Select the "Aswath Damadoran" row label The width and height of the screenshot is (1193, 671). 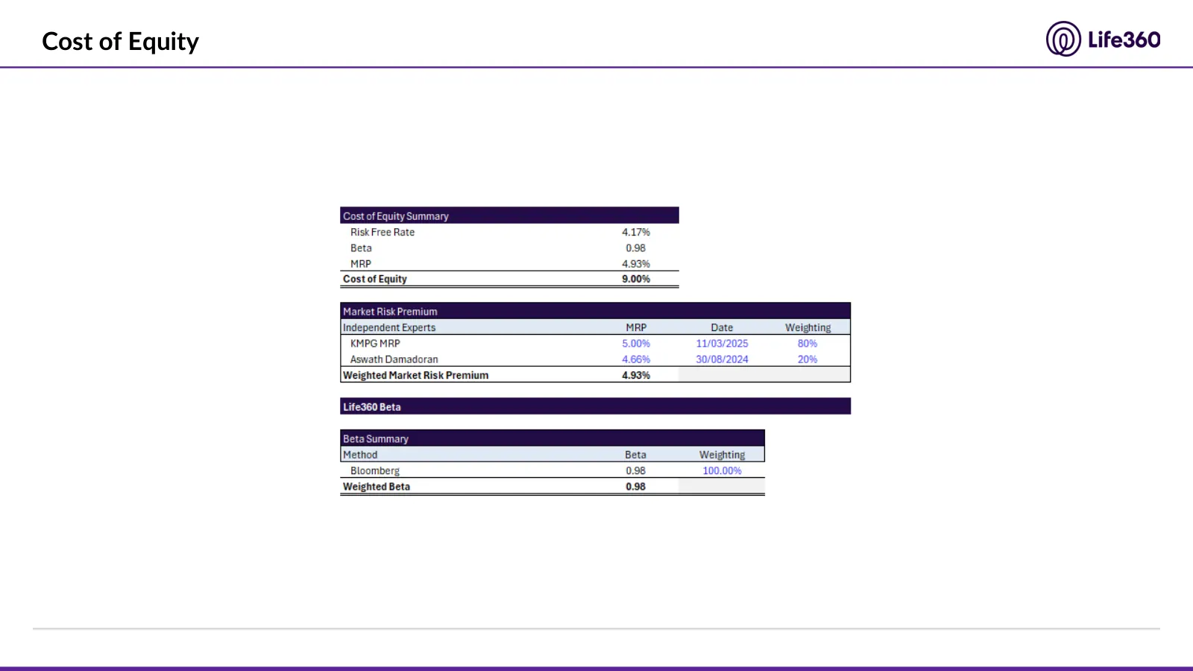394,359
